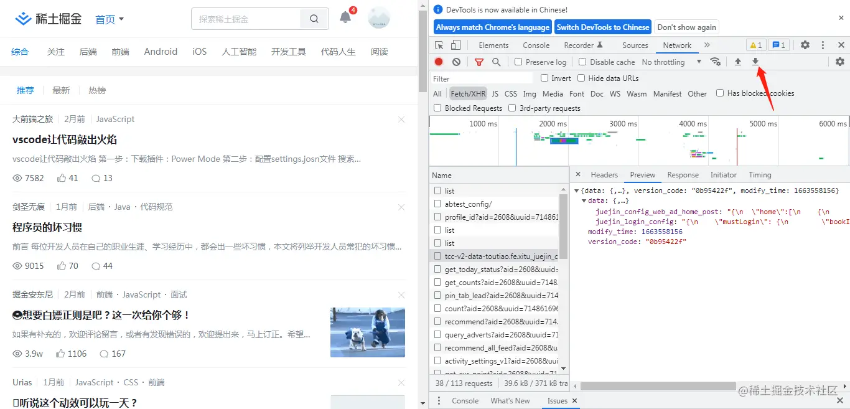
Task: Open the network conditions wifi icon
Action: pyautogui.click(x=716, y=62)
